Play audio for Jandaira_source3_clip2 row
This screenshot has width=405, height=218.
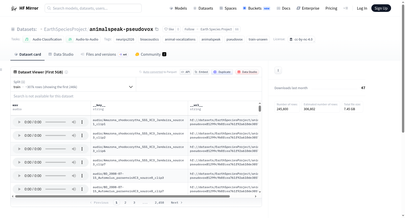coord(19,135)
